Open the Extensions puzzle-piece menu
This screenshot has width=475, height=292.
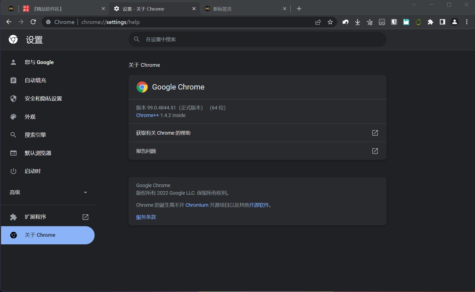tap(431, 22)
